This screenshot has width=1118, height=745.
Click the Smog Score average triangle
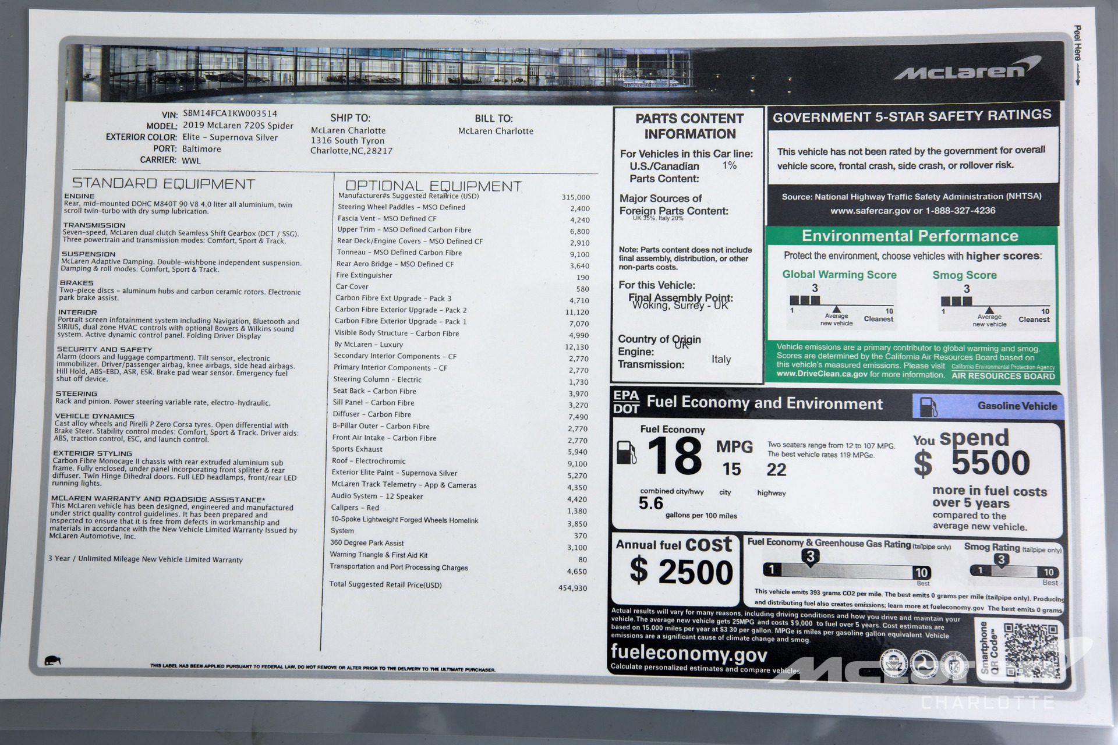pos(989,311)
